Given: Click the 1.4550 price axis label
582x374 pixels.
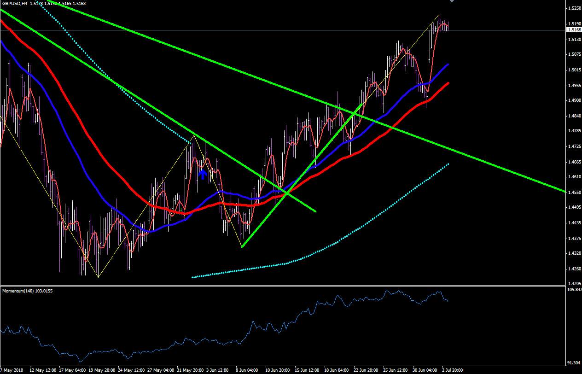Looking at the screenshot, I should click(x=574, y=193).
